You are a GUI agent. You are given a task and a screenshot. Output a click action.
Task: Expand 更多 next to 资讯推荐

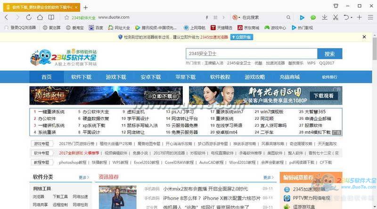pyautogui.click(x=269, y=178)
